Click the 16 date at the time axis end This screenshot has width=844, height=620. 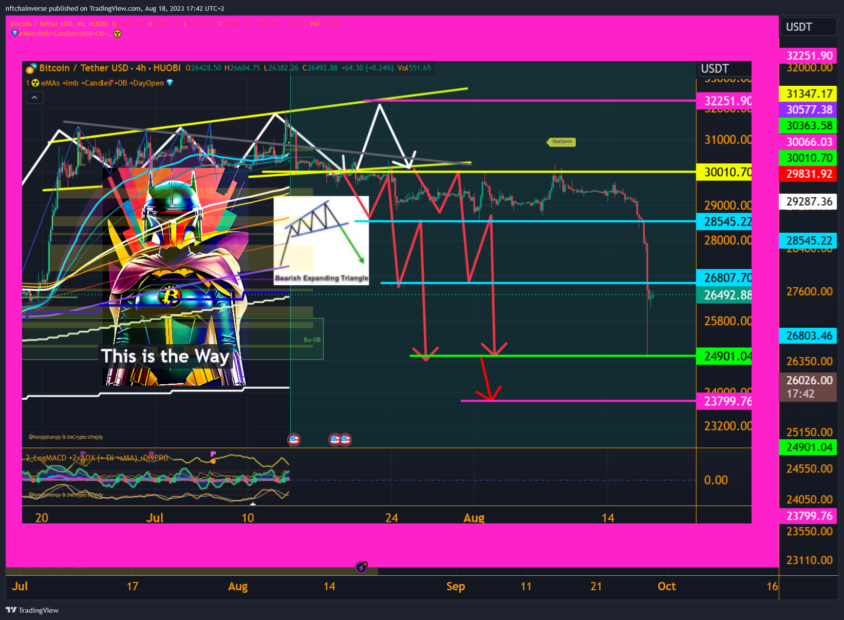[772, 586]
